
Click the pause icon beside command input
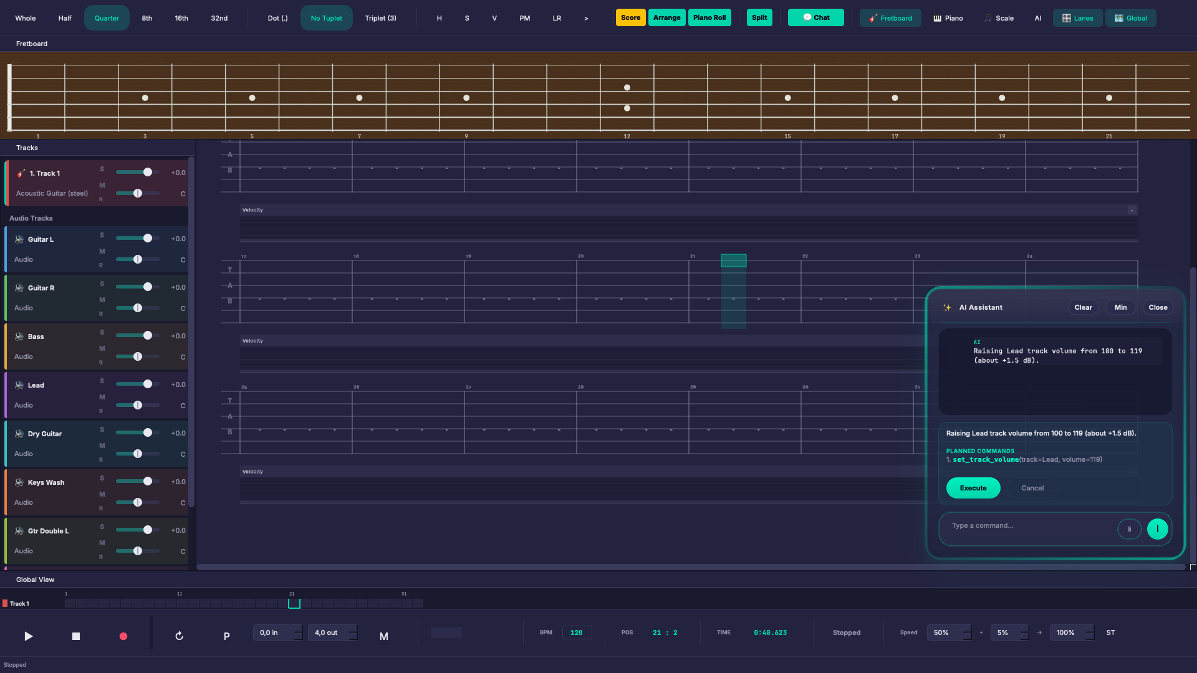point(1129,529)
